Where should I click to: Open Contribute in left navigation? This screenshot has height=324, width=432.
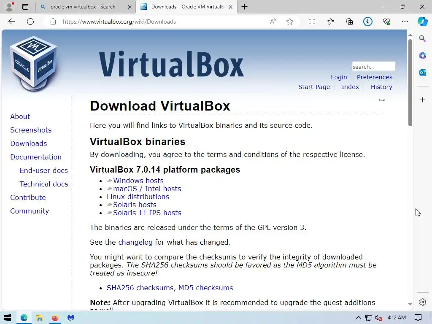point(28,197)
